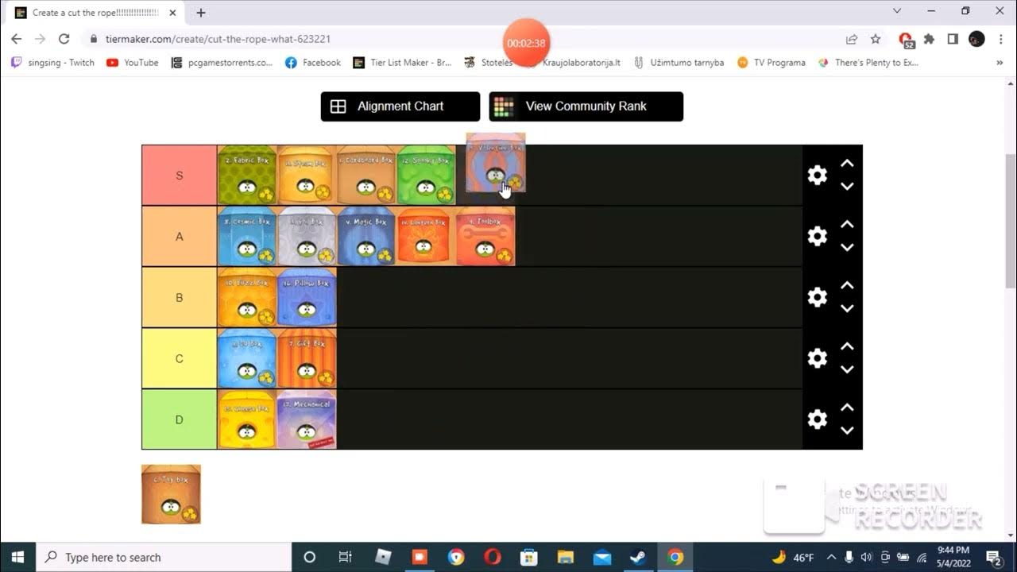Switch to the Create a cut the rope tab
The image size is (1017, 572).
(x=95, y=13)
